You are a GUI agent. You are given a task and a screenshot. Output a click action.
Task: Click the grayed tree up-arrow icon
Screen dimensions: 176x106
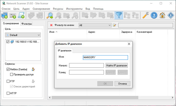pyautogui.click(x=136, y=15)
